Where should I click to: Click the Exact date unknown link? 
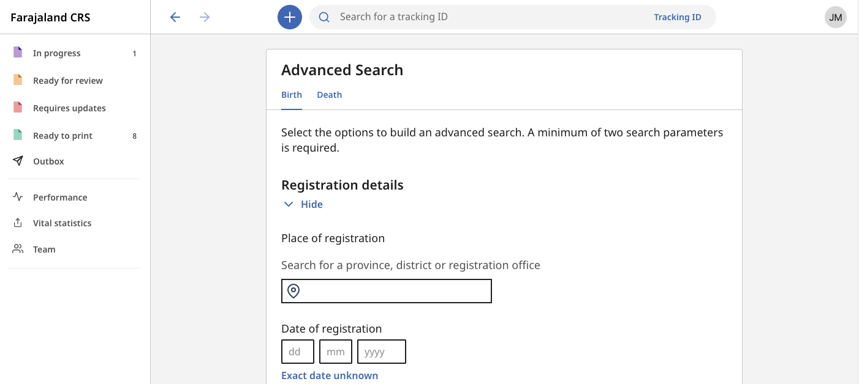click(x=330, y=375)
